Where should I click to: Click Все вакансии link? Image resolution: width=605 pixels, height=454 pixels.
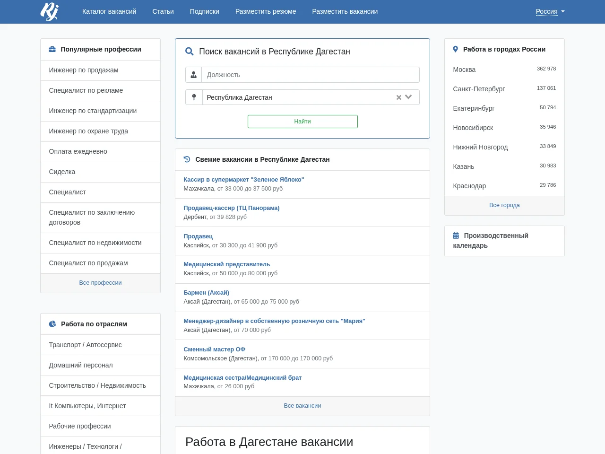point(302,406)
